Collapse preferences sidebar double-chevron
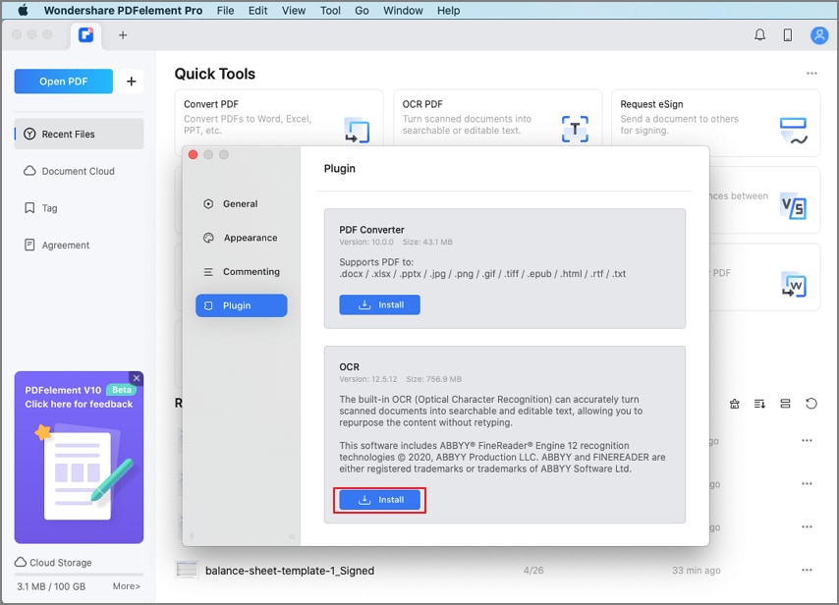Screen dimensions: 839x605 (292, 536)
